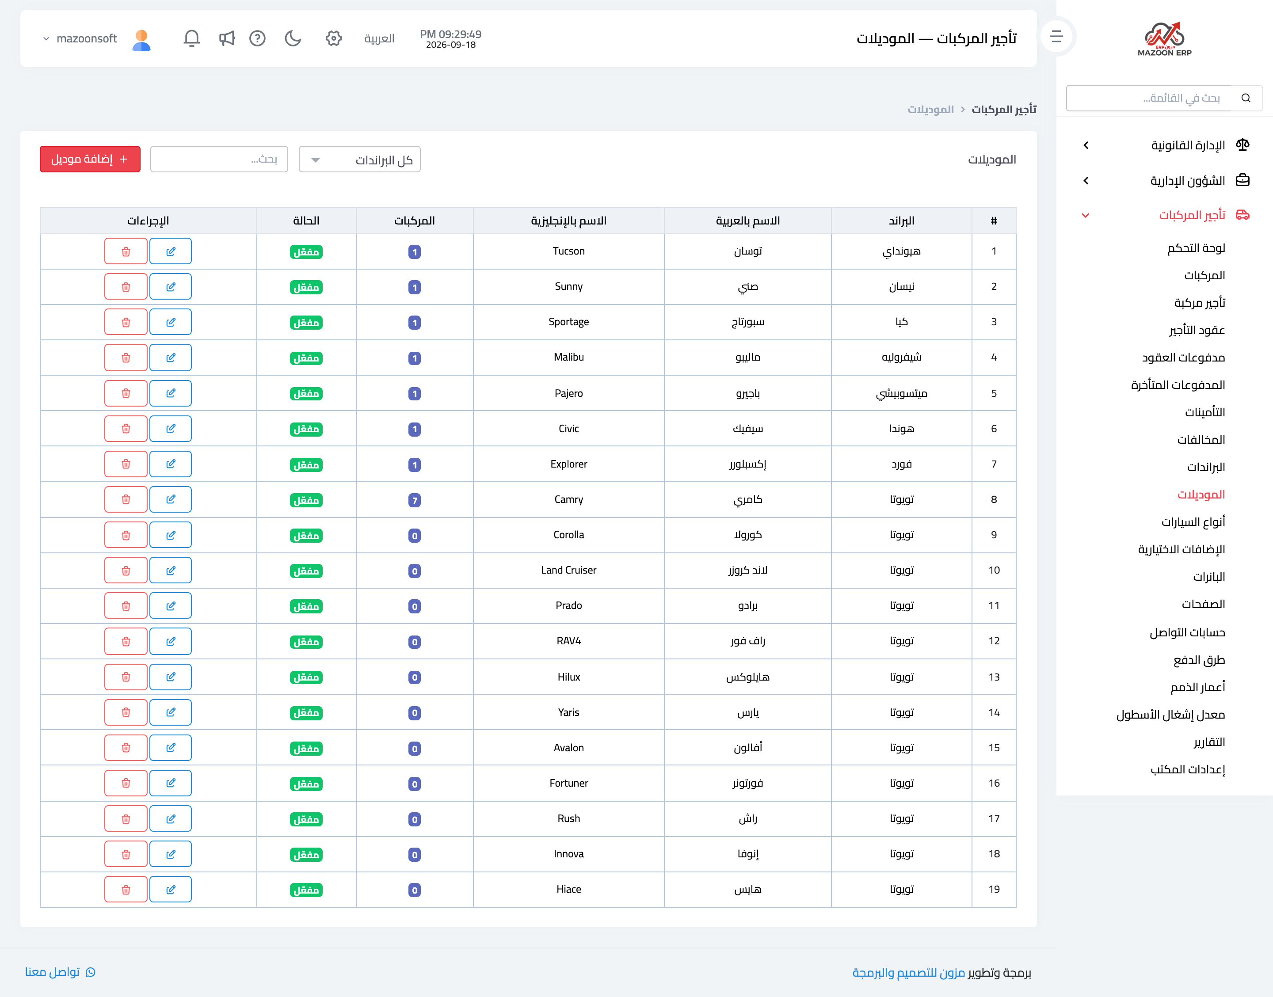This screenshot has height=997, width=1273.
Task: Click the mazoonsoft user avatar
Action: (141, 40)
